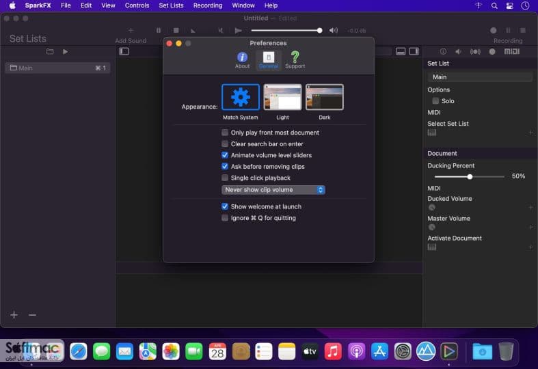Click the Master Volume knob icon
The width and height of the screenshot is (538, 369).
[432, 228]
